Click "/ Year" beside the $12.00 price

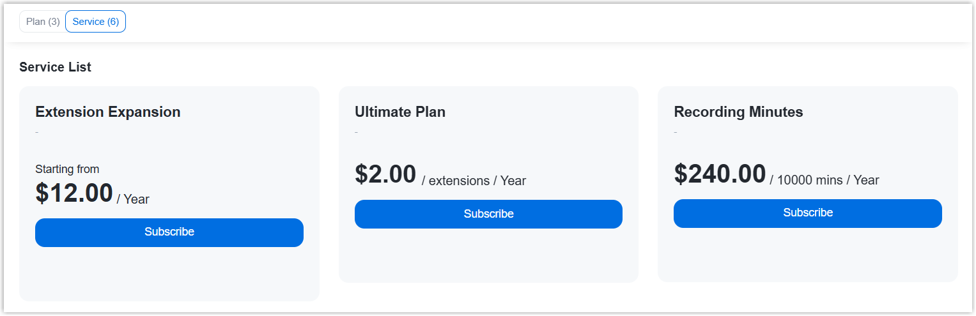(x=133, y=199)
